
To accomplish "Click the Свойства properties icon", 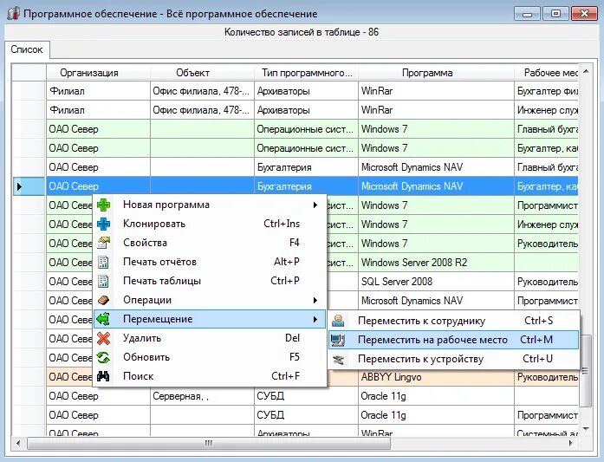I will 103,243.
